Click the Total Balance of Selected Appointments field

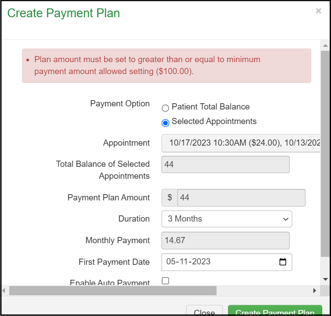pos(225,165)
